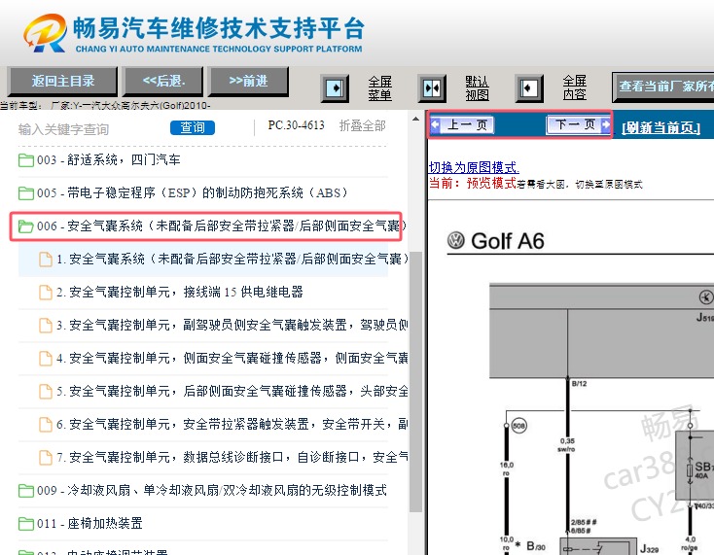
Task: Click the 返回主目录 button
Action: point(62,81)
